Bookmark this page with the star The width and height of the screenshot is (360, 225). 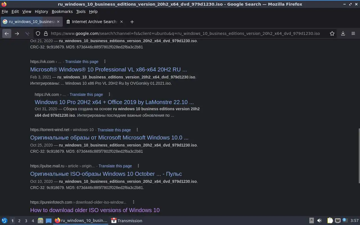click(x=332, y=33)
